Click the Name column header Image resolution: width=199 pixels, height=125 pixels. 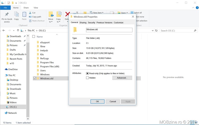40,37
